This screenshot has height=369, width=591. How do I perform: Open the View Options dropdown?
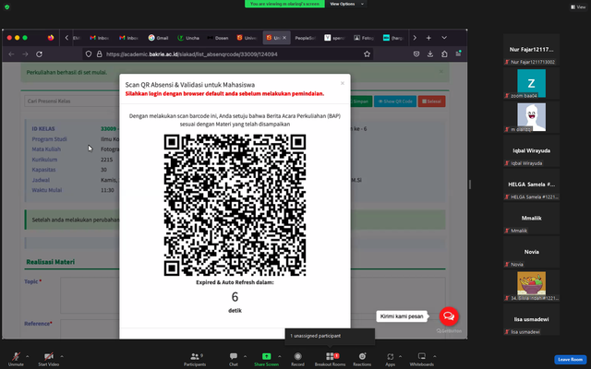(346, 4)
